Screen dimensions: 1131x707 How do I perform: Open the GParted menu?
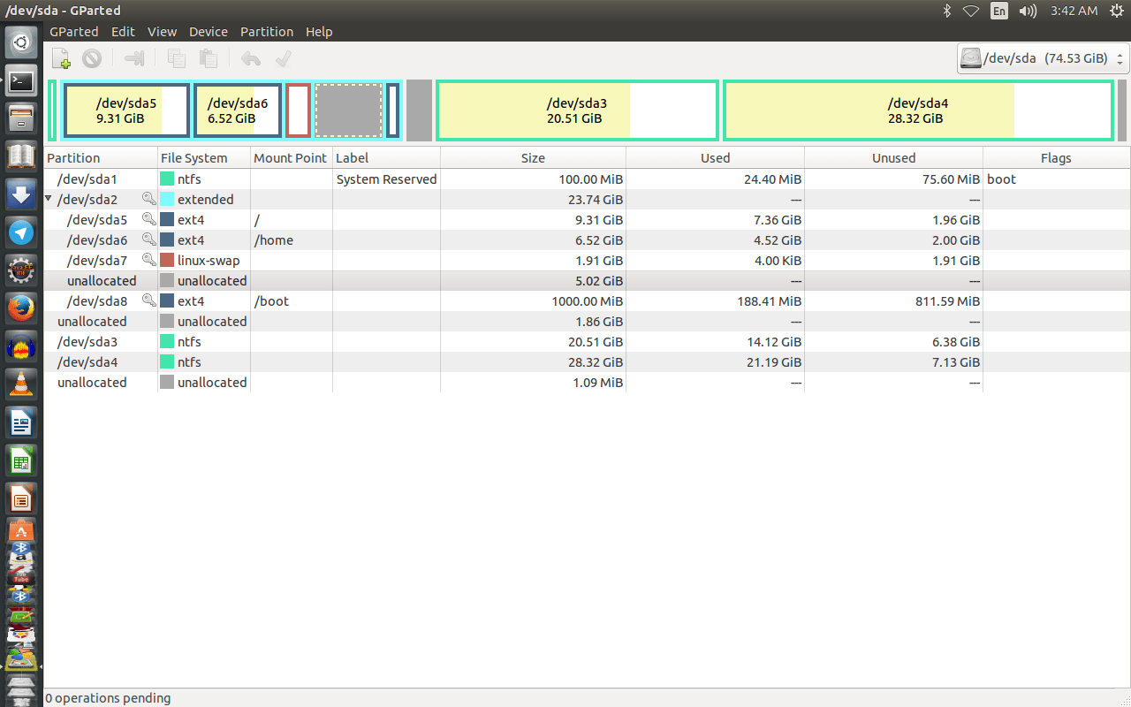click(x=73, y=32)
